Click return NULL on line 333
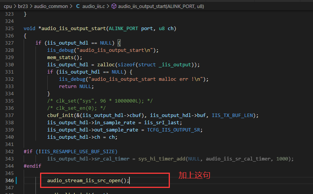Viewport: 313px width, 194px height. point(76,87)
